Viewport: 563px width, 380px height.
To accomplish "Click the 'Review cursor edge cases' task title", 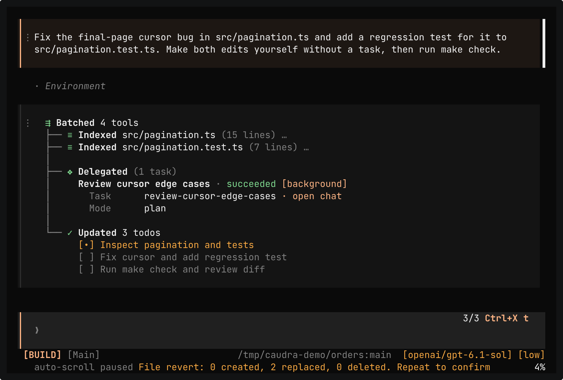I will [144, 184].
